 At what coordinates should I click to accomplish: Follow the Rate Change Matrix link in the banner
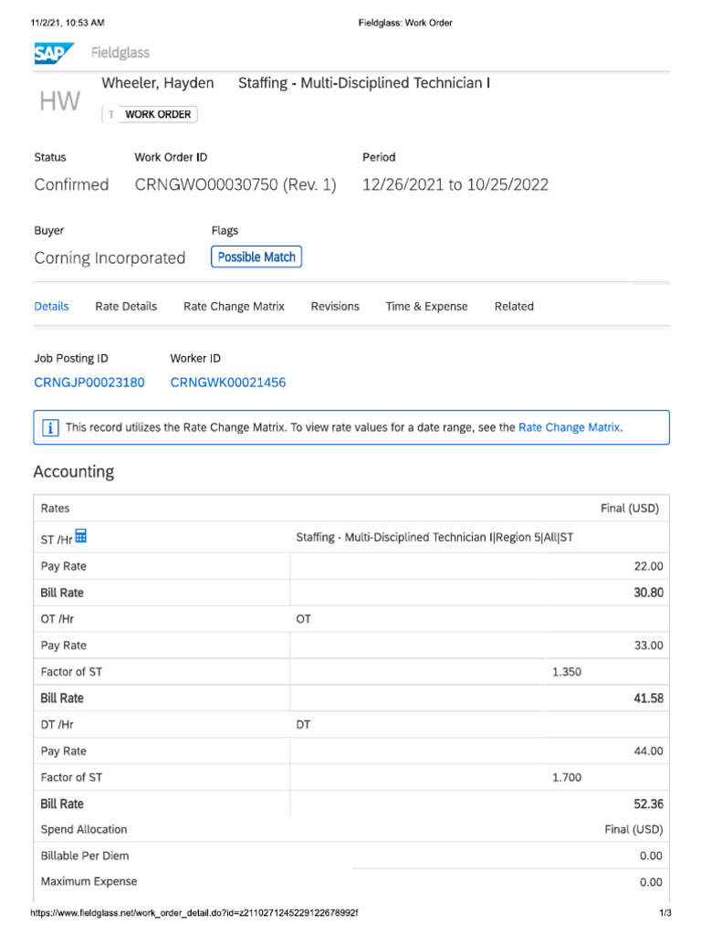570,427
